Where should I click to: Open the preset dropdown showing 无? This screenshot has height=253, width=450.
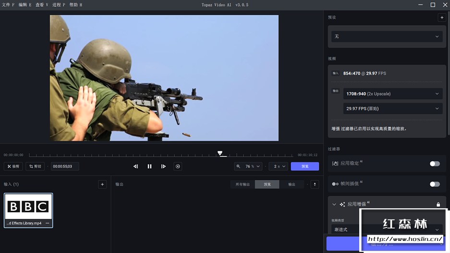(x=387, y=37)
